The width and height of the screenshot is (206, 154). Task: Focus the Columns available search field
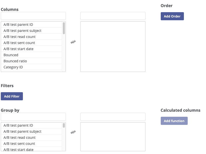33,16
